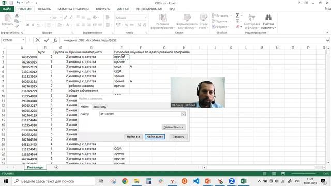Open Find & Select (Найти и выделить) binoculars

pyautogui.click(x=268, y=22)
